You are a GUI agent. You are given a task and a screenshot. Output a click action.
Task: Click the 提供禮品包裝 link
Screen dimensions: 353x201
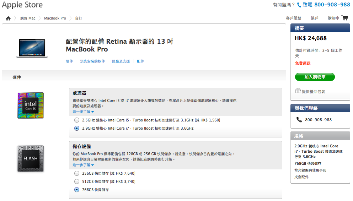pyautogui.click(x=314, y=92)
